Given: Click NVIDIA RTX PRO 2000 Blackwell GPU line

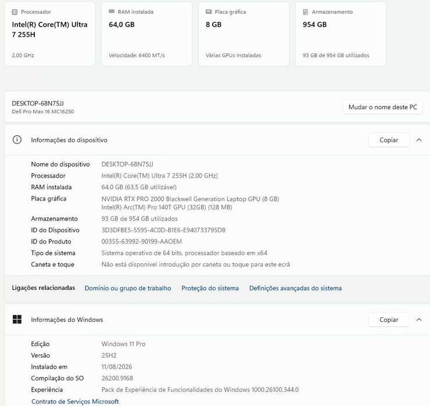Looking at the screenshot, I should [191, 199].
